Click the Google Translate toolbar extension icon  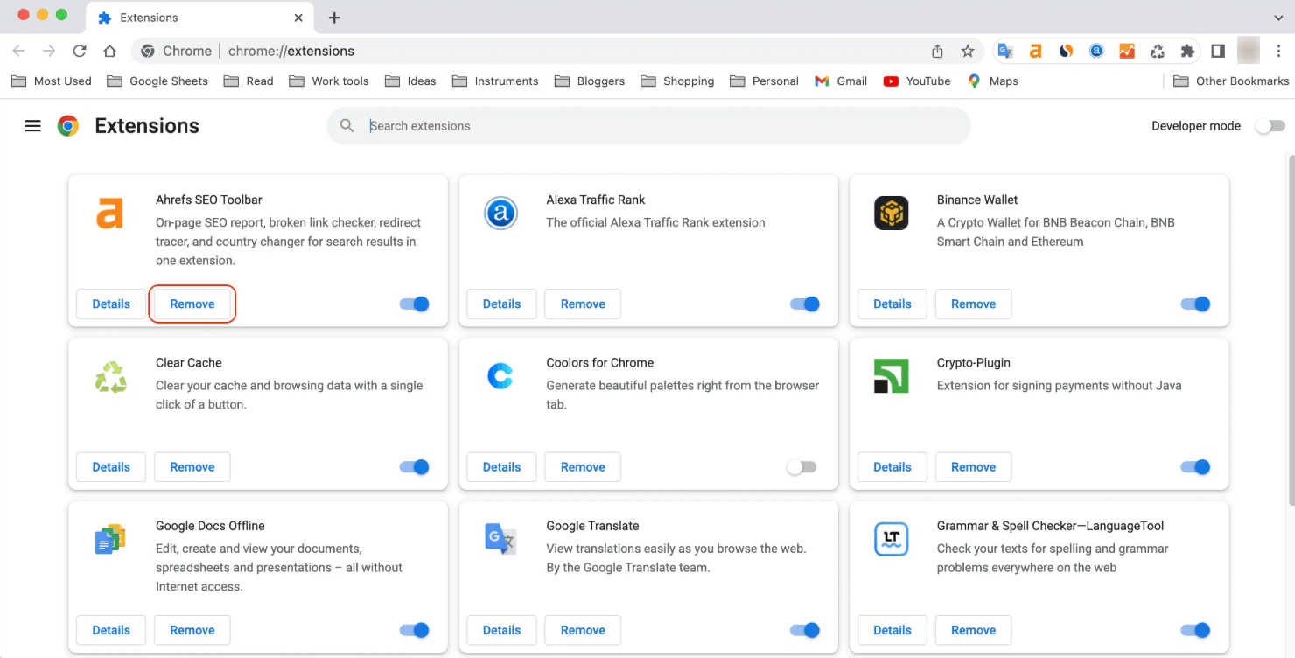pos(1005,52)
